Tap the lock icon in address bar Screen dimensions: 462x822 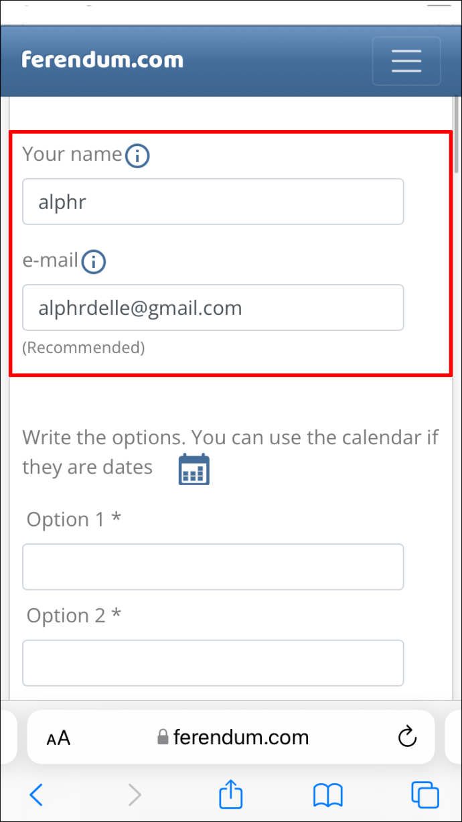[x=163, y=738]
